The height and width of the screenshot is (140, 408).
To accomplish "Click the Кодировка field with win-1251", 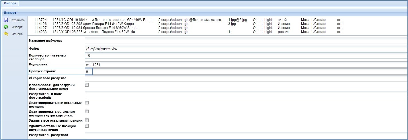I will tap(246, 65).
